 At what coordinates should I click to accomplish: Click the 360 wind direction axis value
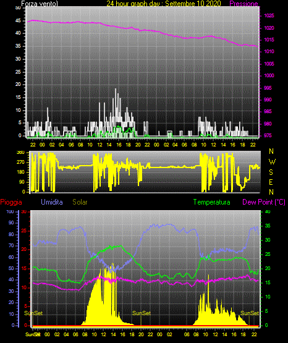point(20,153)
